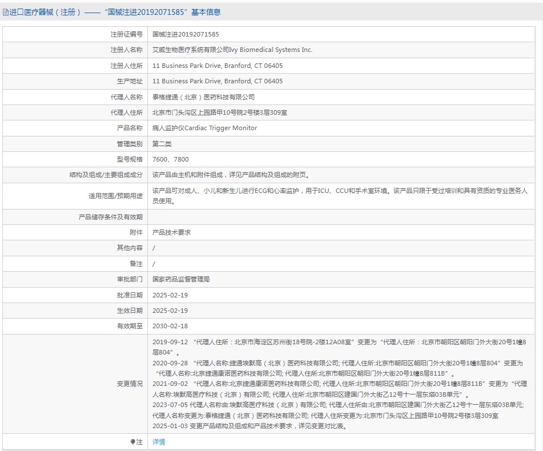Click the agent address 北京市门头沟区上园路 value
The height and width of the screenshot is (451, 543).
(x=220, y=112)
